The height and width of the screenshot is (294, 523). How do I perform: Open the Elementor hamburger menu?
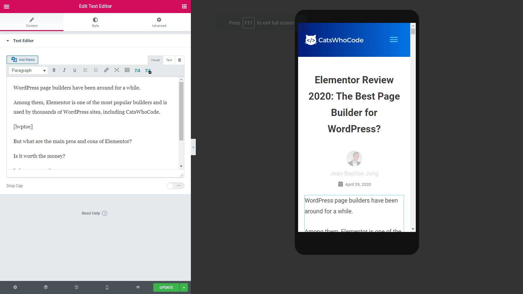click(7, 7)
